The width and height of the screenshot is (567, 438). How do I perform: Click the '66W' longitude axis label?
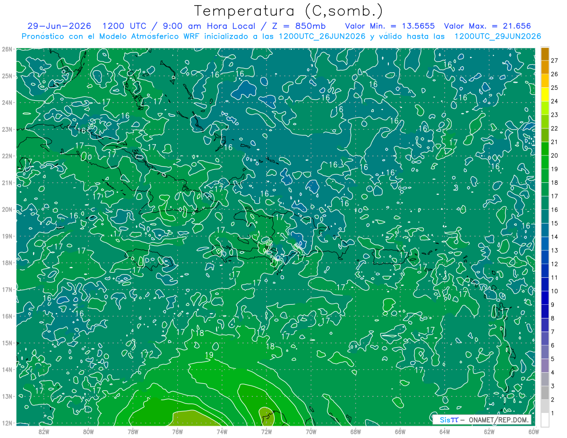(x=400, y=431)
